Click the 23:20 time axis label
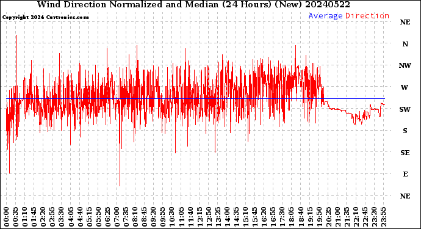This screenshot has height=229, width=421. [x=374, y=217]
